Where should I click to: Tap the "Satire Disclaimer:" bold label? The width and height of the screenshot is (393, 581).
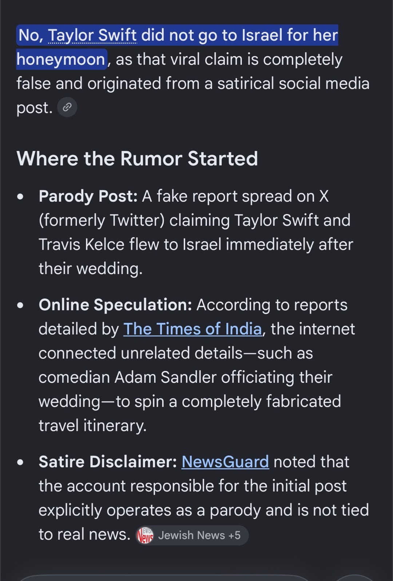pyautogui.click(x=108, y=462)
